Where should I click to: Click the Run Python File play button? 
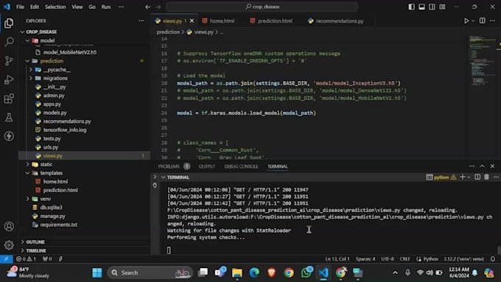[466, 21]
